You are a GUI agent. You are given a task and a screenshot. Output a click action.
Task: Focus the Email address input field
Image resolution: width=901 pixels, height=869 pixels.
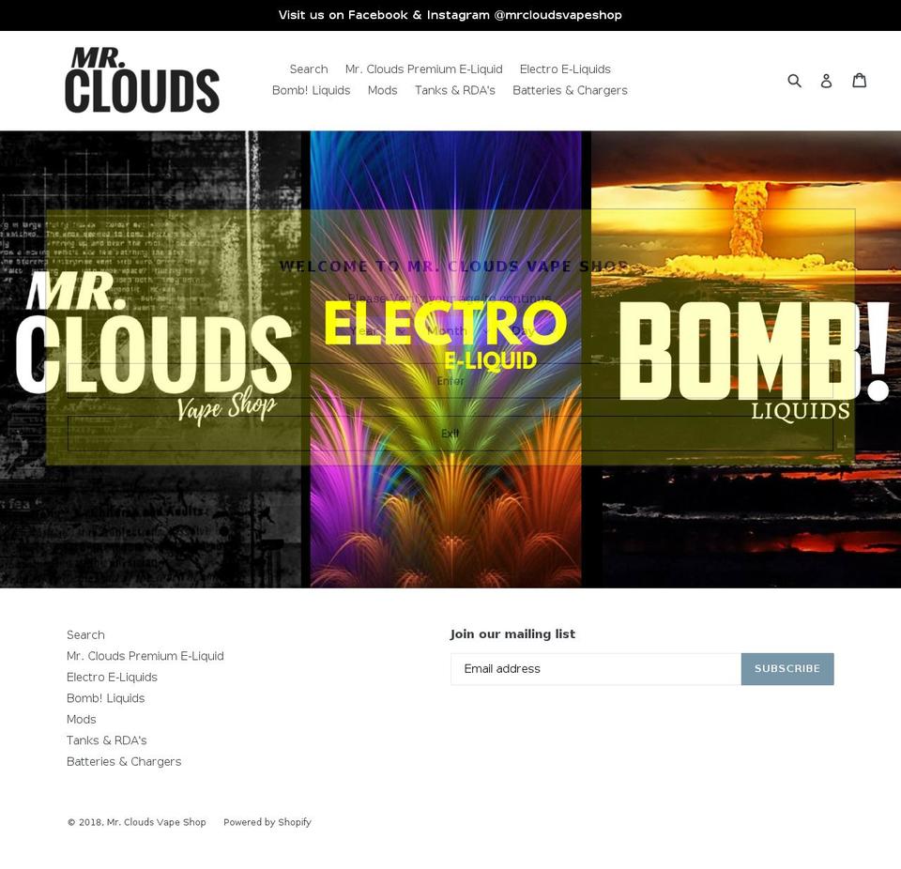tap(596, 669)
